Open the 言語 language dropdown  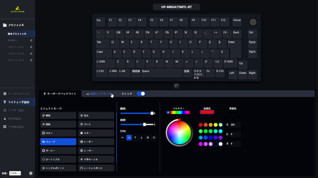[15, 173]
